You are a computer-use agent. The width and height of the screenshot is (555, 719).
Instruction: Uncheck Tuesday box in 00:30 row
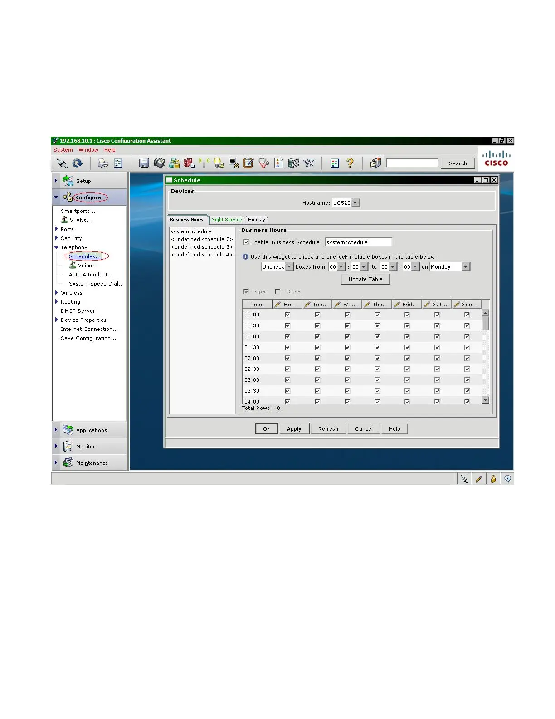click(x=317, y=325)
